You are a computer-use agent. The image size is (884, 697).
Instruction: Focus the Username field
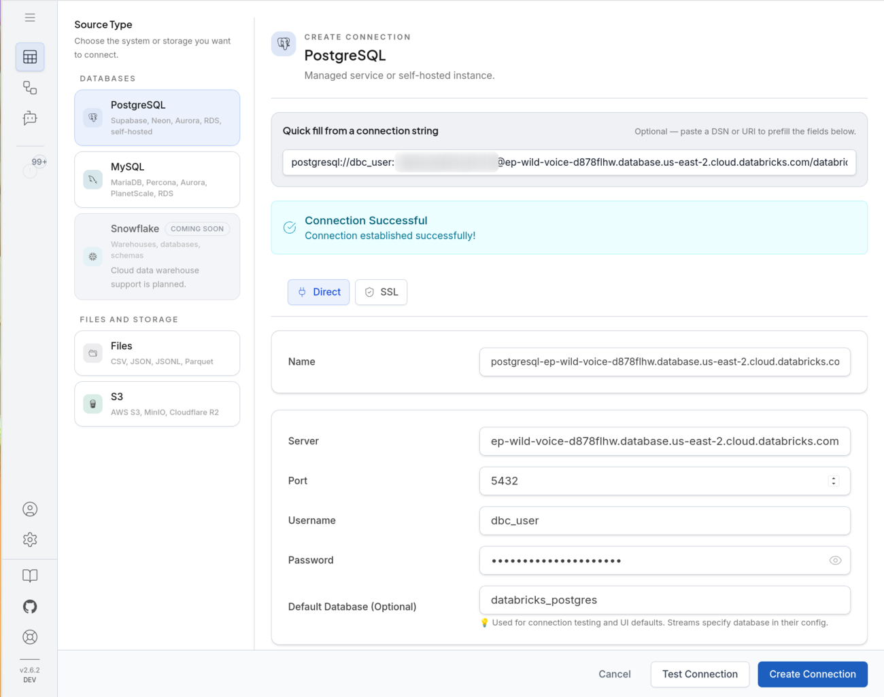pyautogui.click(x=664, y=520)
